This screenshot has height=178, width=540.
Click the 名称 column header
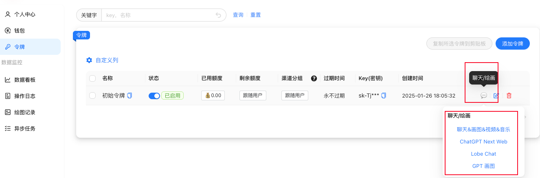pos(108,78)
